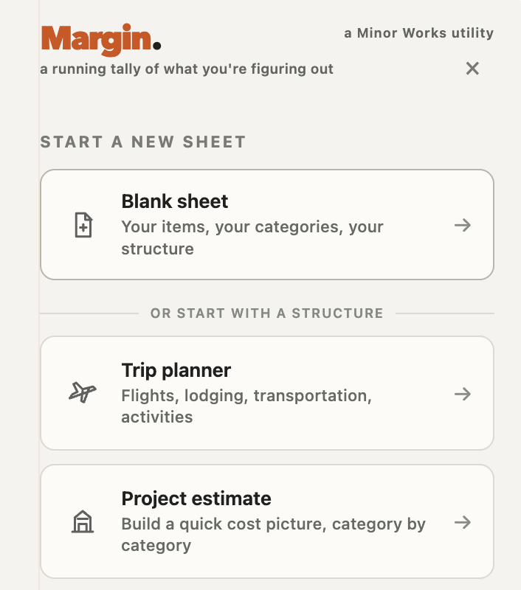Click "Your items, your categories" description text
This screenshot has width=521, height=590.
(x=252, y=237)
